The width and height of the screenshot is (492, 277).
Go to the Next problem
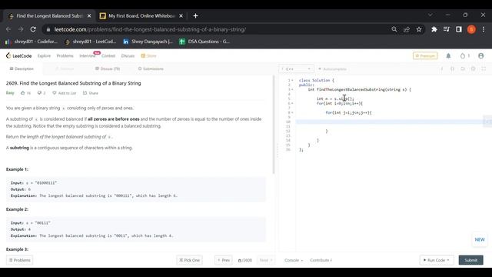coord(266,260)
